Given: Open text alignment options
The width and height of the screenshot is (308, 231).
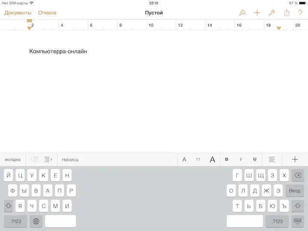Looking at the screenshot, I should click(272, 159).
